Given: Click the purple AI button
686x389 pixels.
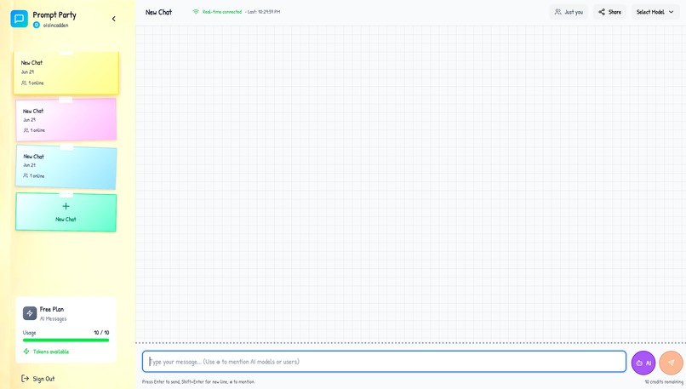Looking at the screenshot, I should click(x=643, y=363).
